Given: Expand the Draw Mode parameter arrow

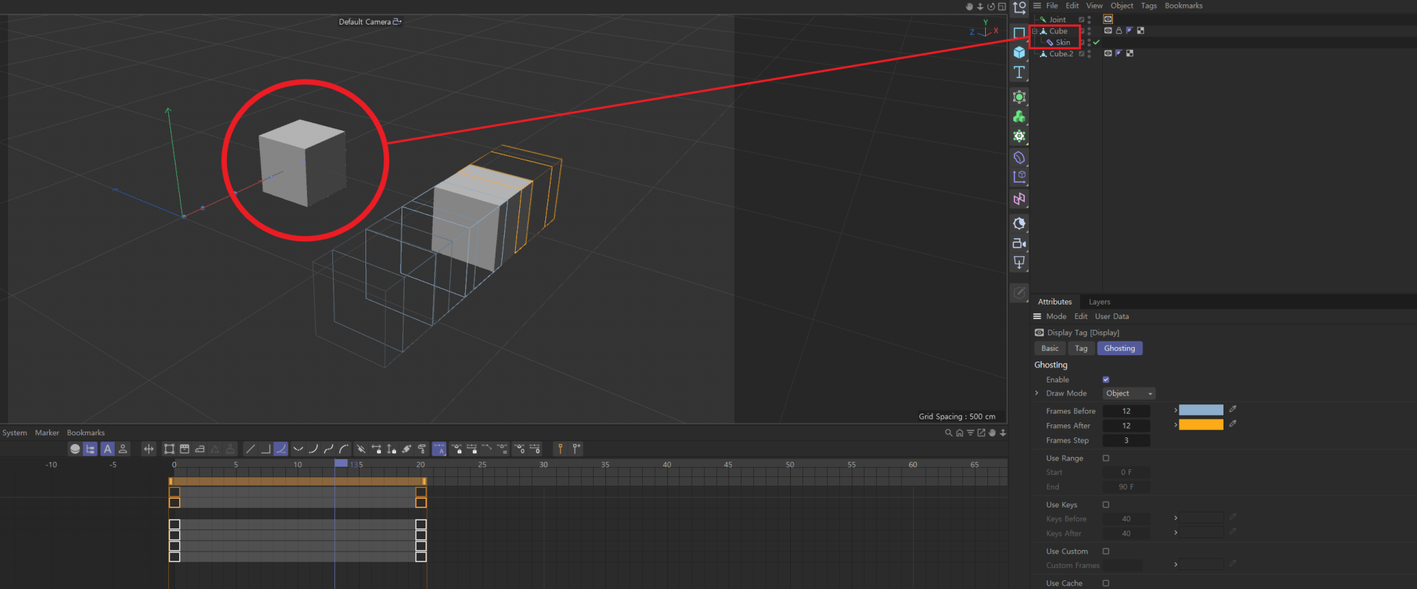Looking at the screenshot, I should [1037, 393].
